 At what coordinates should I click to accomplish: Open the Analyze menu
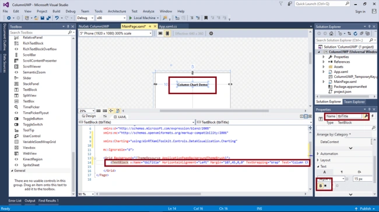(x=149, y=11)
